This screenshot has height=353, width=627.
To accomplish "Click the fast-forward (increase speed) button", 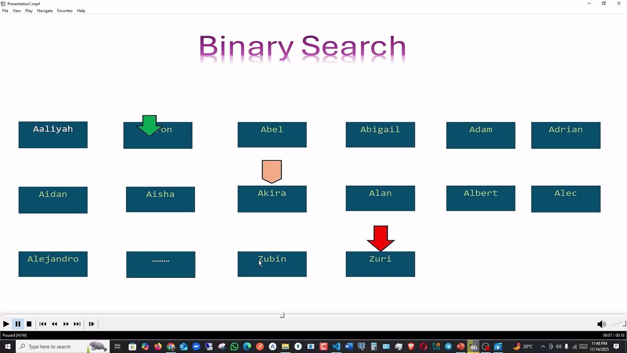I will 66,324.
